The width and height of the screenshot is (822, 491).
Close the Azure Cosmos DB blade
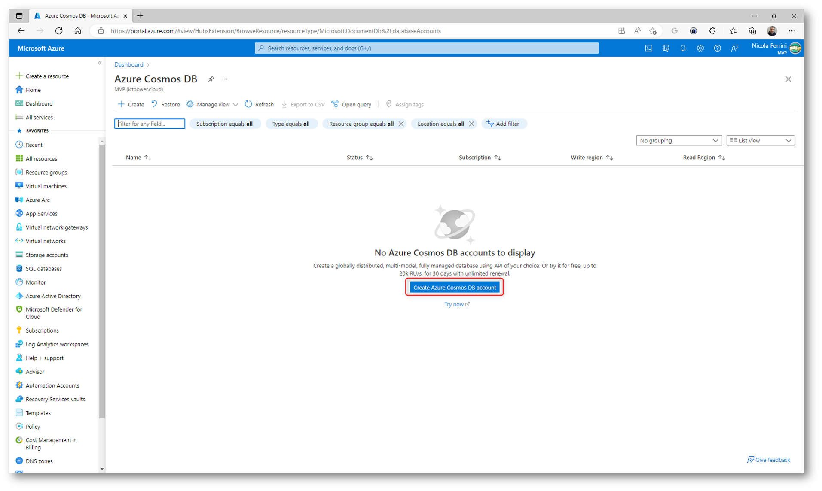coord(788,79)
